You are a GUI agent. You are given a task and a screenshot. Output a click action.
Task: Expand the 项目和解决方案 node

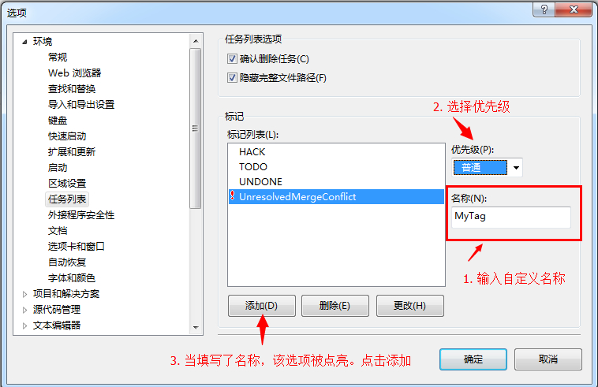point(24,294)
